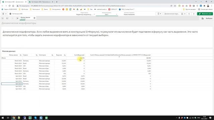Image resolution: width=214 pixels, height=120 pixels.
Task: Open the Chrome three-dot menu
Action: (x=212, y=6)
